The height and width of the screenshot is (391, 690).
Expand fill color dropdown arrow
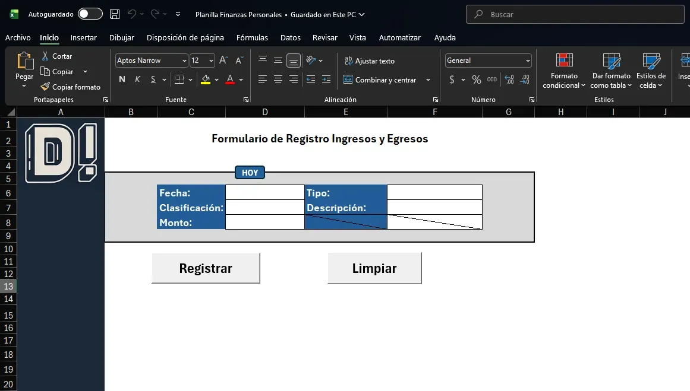click(x=216, y=80)
